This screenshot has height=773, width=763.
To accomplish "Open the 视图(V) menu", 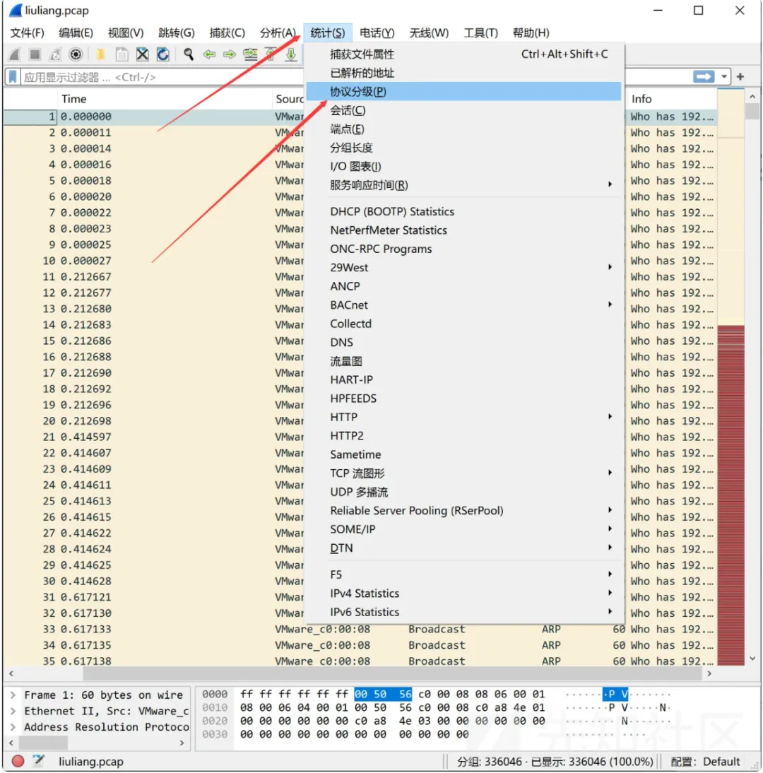I will click(126, 33).
